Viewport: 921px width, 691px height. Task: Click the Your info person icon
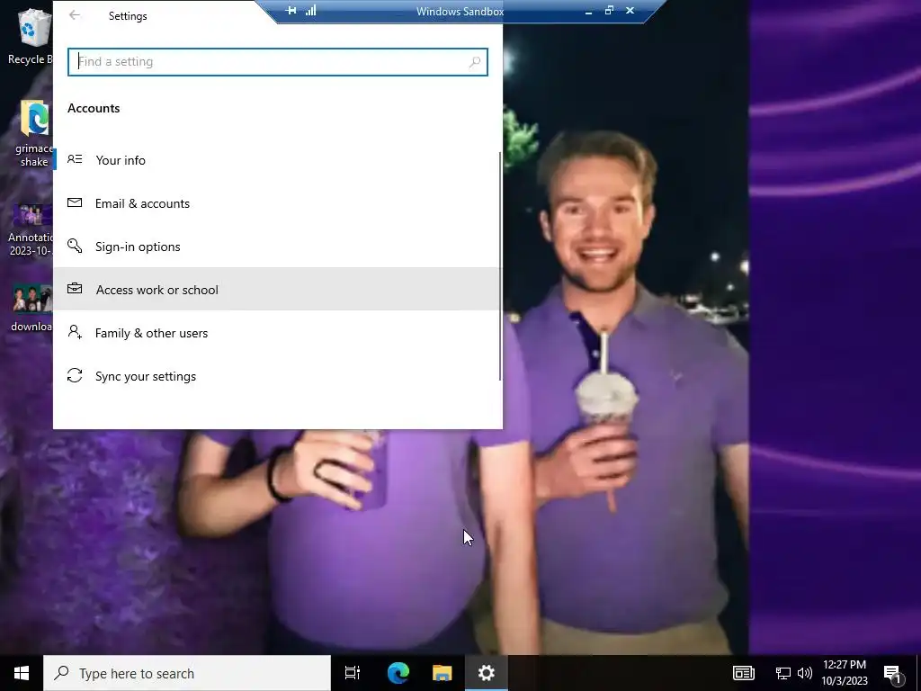point(75,159)
